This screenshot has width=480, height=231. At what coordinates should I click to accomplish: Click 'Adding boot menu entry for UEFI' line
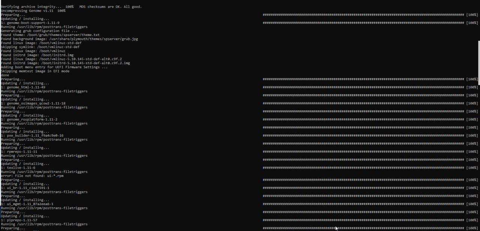(x=54, y=67)
